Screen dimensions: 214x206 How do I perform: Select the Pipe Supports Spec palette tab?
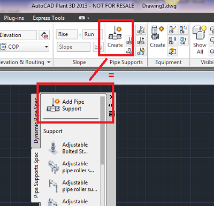(x=36, y=175)
